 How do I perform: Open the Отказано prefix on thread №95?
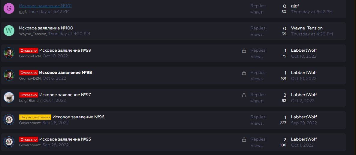point(29,139)
